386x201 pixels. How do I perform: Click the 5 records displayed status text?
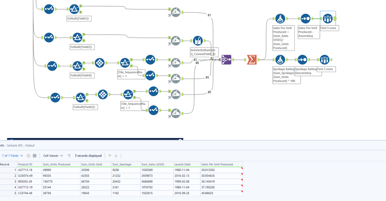[x=88, y=155]
